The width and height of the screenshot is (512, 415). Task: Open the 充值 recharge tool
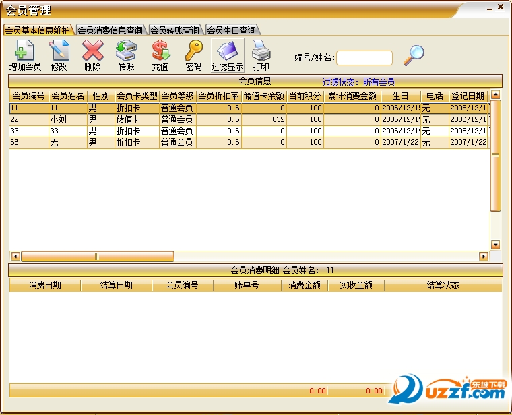tap(160, 55)
